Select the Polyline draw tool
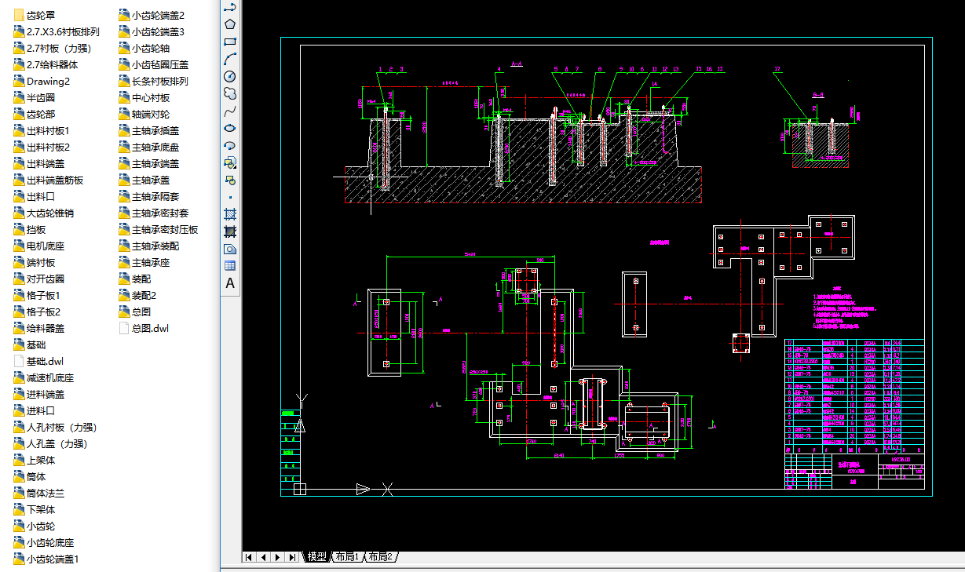Image resolution: width=965 pixels, height=572 pixels. pyautogui.click(x=230, y=7)
